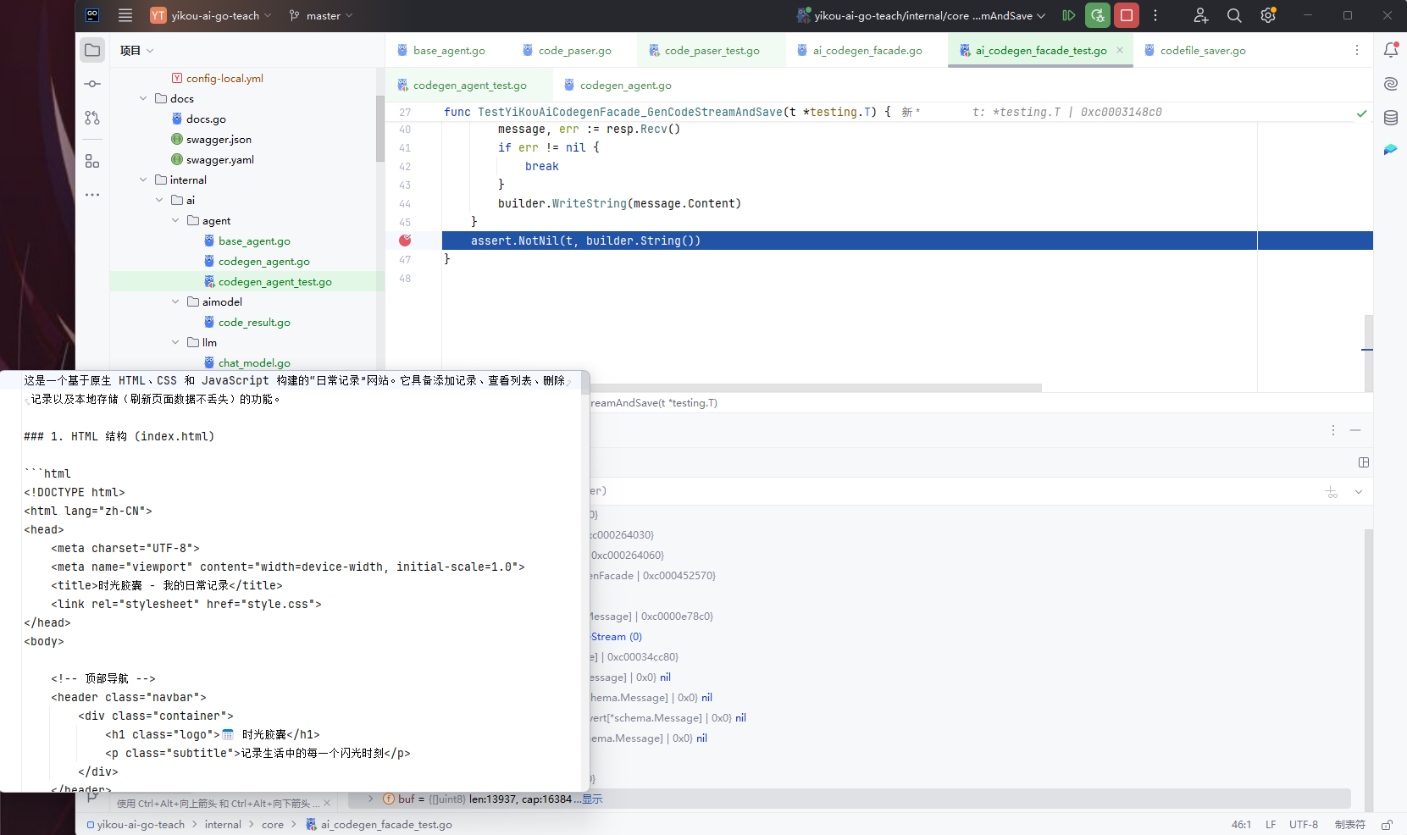Open the main hamburger menu
Image resolution: width=1407 pixels, height=835 pixels.
click(125, 15)
